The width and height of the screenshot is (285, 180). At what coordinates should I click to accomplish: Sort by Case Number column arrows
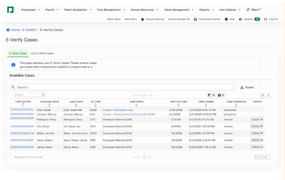23,105
